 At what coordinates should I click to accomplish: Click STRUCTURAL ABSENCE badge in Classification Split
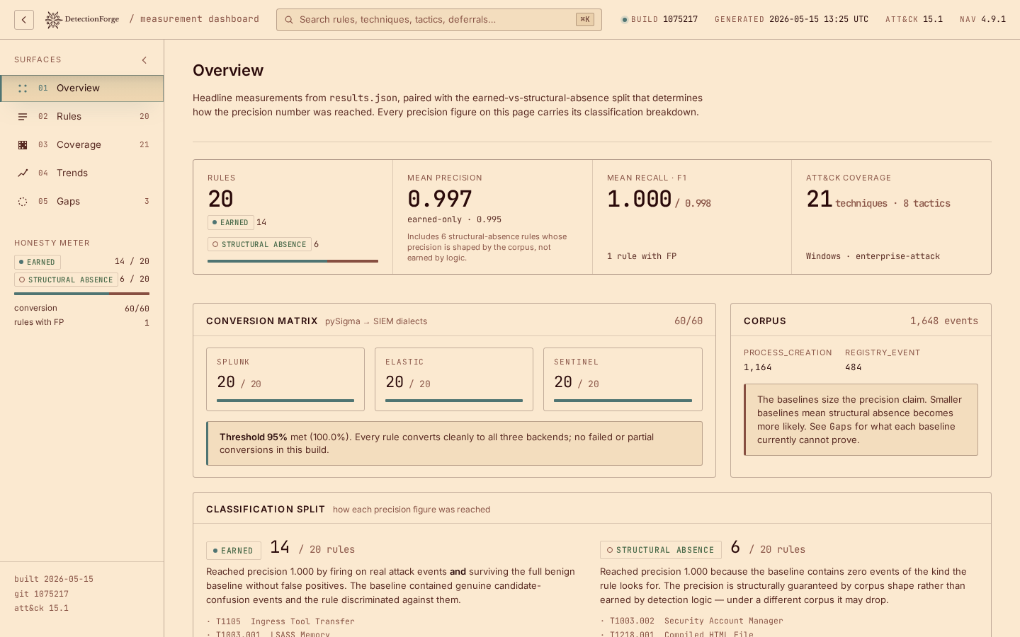(x=661, y=550)
